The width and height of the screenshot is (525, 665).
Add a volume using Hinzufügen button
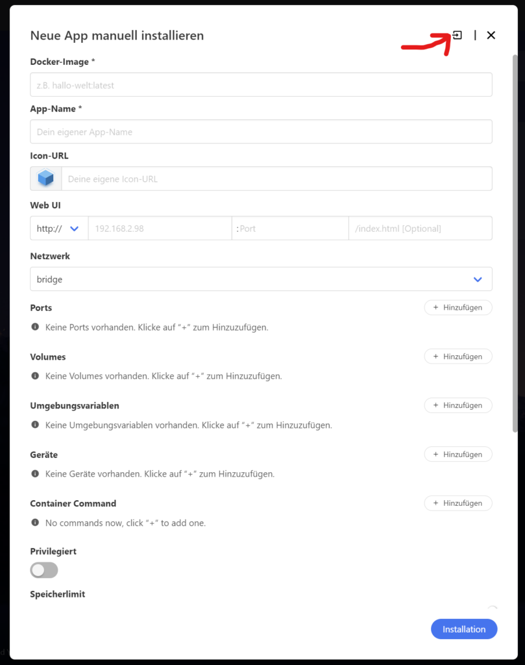(x=458, y=357)
